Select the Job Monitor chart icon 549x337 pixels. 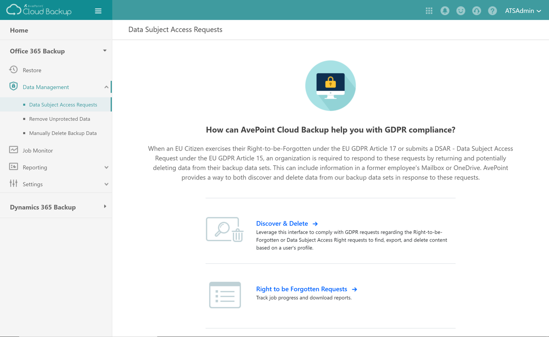14,150
